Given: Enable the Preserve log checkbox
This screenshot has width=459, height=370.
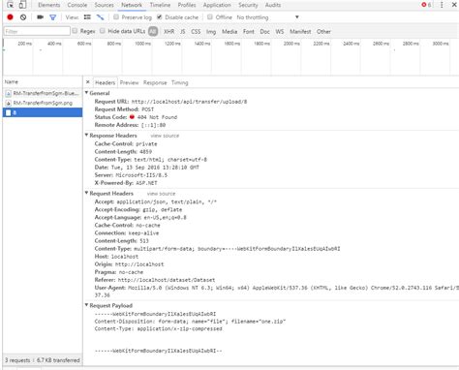Looking at the screenshot, I should (x=116, y=16).
